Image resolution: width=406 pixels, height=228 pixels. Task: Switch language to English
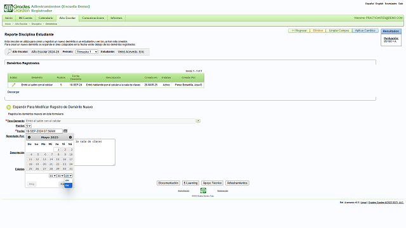click(379, 4)
